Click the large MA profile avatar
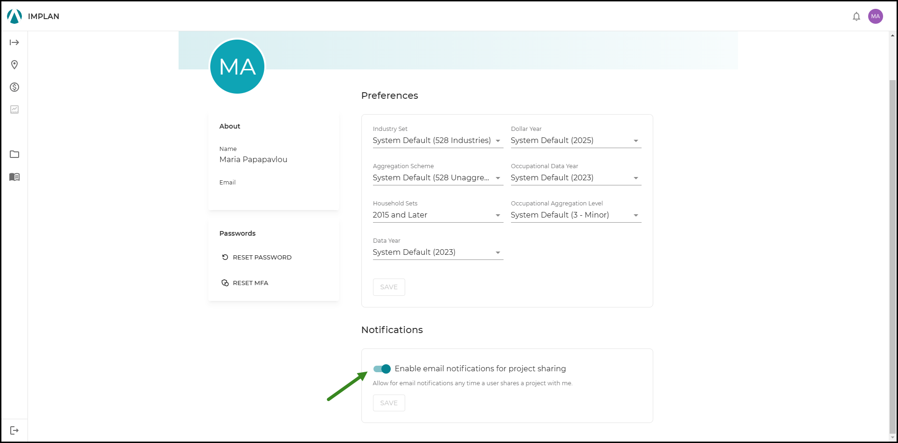Image resolution: width=898 pixels, height=443 pixels. click(237, 67)
